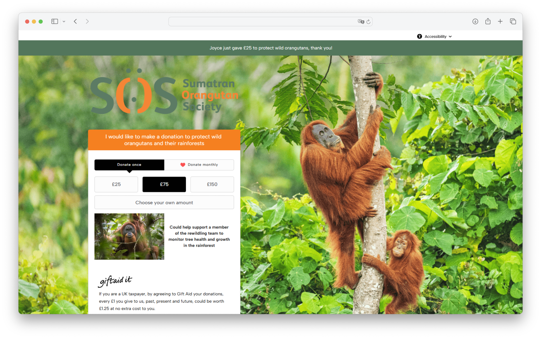
Task: Expand the chevron beside the sidebar button
Action: tap(64, 21)
